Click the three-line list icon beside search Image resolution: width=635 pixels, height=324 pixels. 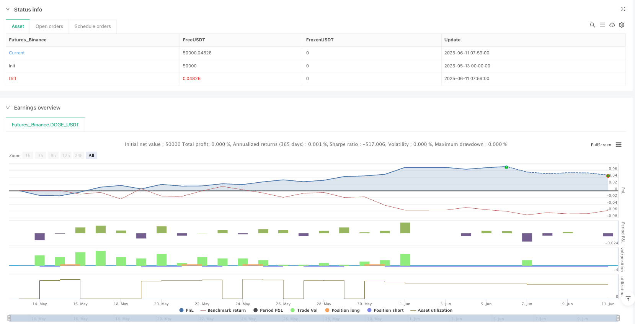(602, 25)
